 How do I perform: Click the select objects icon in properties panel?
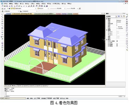(x=122, y=16)
